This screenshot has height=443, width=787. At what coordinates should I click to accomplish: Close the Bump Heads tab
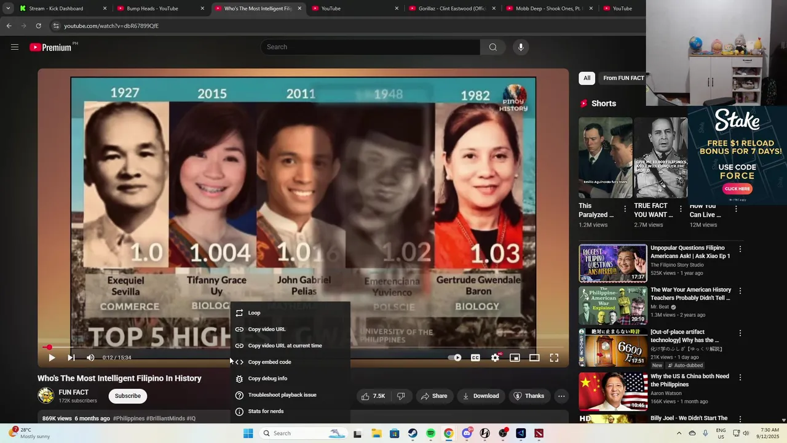tap(202, 9)
